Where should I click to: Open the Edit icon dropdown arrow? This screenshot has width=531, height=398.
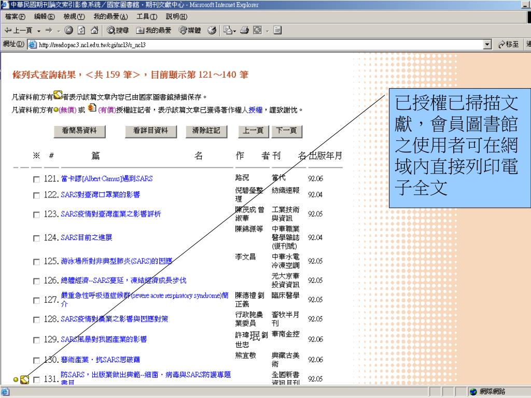[267, 31]
